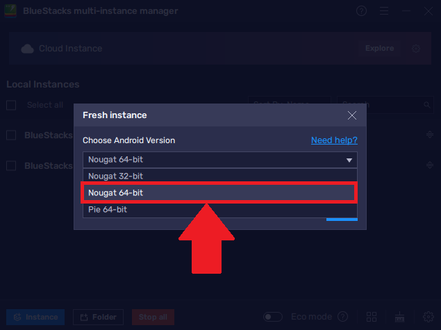Open the help question mark icon
The image size is (441, 330).
(361, 11)
